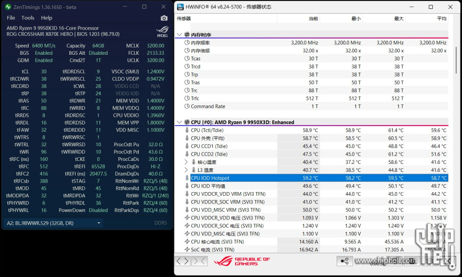Click the clock icon beside Tcas
462x277 pixels.
187,59
